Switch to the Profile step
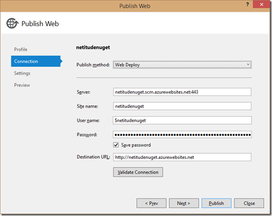 (x=20, y=49)
